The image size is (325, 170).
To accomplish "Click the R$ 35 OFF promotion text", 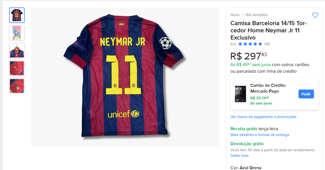I will pos(259,98).
